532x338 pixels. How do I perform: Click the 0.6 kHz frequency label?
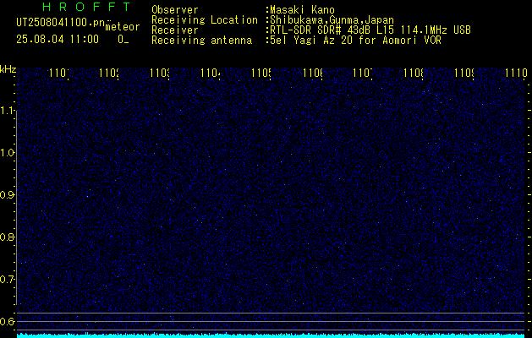pyautogui.click(x=7, y=321)
